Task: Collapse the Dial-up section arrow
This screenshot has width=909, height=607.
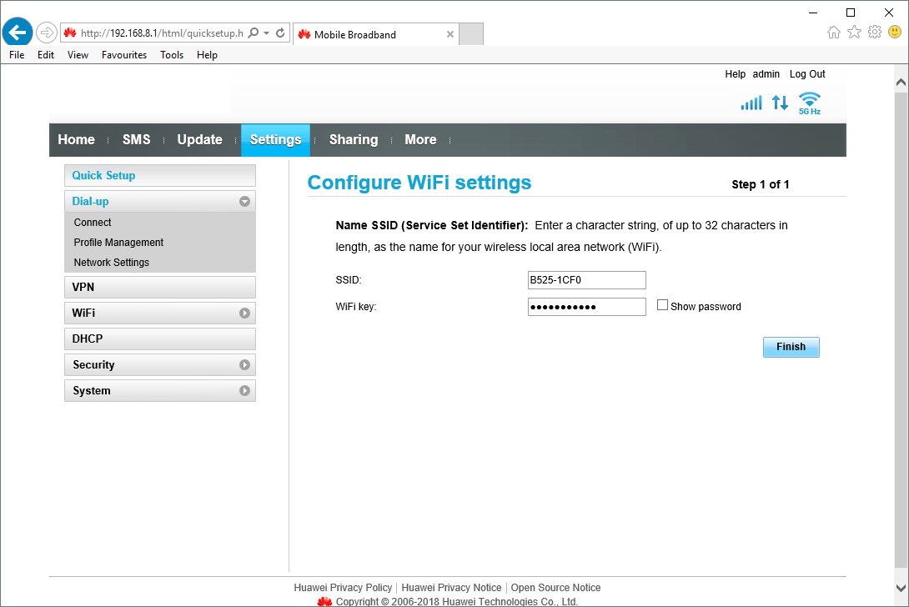Action: tap(244, 201)
